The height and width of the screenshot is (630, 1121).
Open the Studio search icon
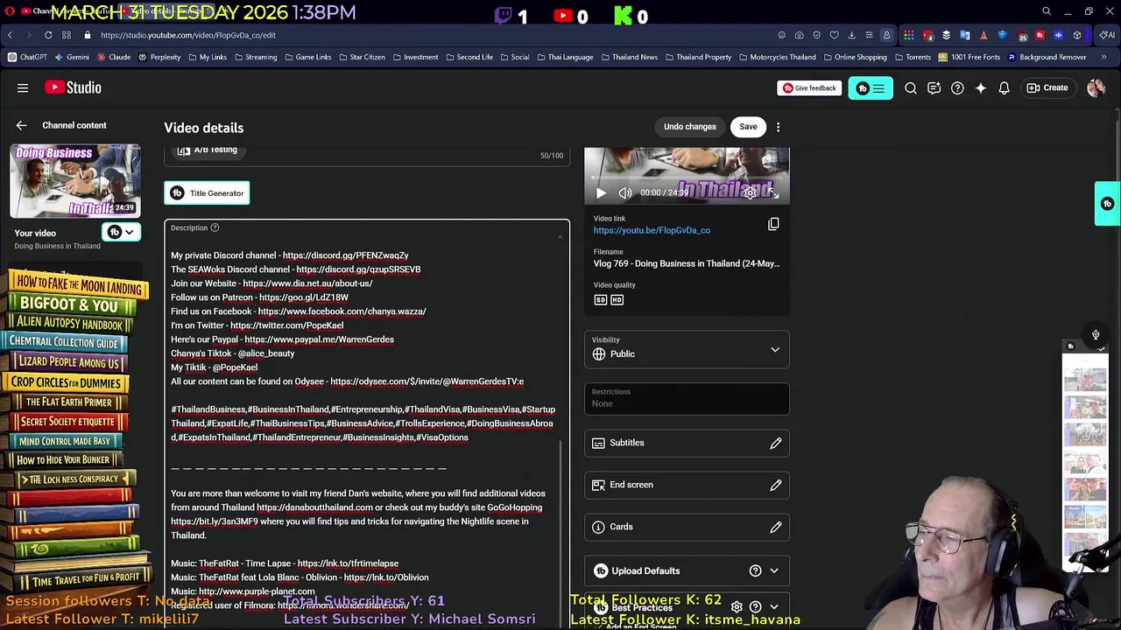[911, 87]
